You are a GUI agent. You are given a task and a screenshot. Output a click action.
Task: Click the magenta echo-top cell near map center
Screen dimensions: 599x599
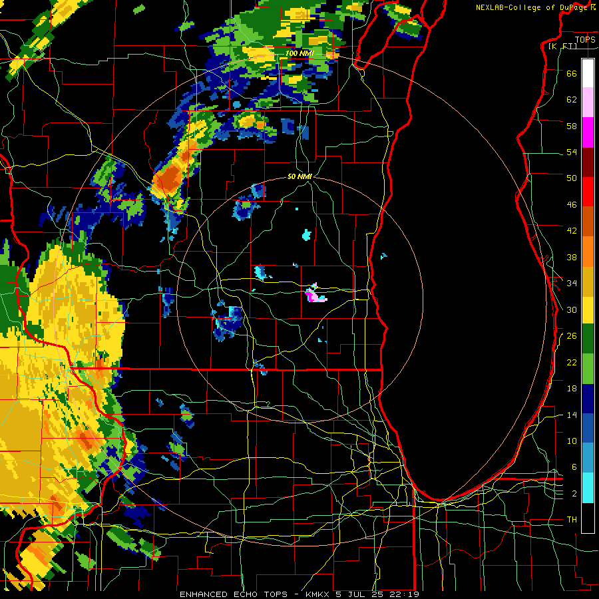click(315, 296)
